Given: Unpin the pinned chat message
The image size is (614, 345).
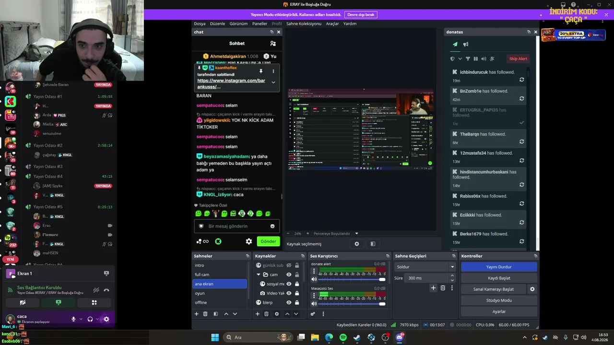Looking at the screenshot, I should tap(261, 71).
